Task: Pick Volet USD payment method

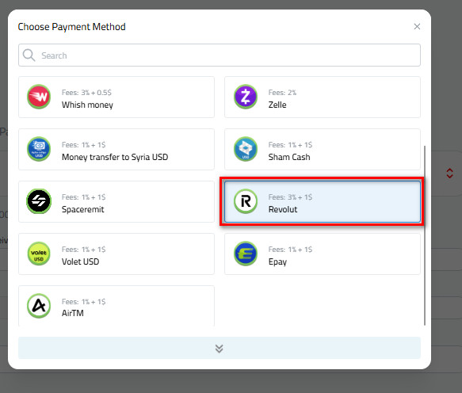Action: click(x=116, y=254)
